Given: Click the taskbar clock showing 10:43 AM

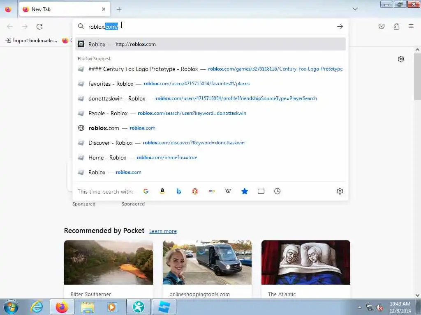Looking at the screenshot, I should [400, 307].
